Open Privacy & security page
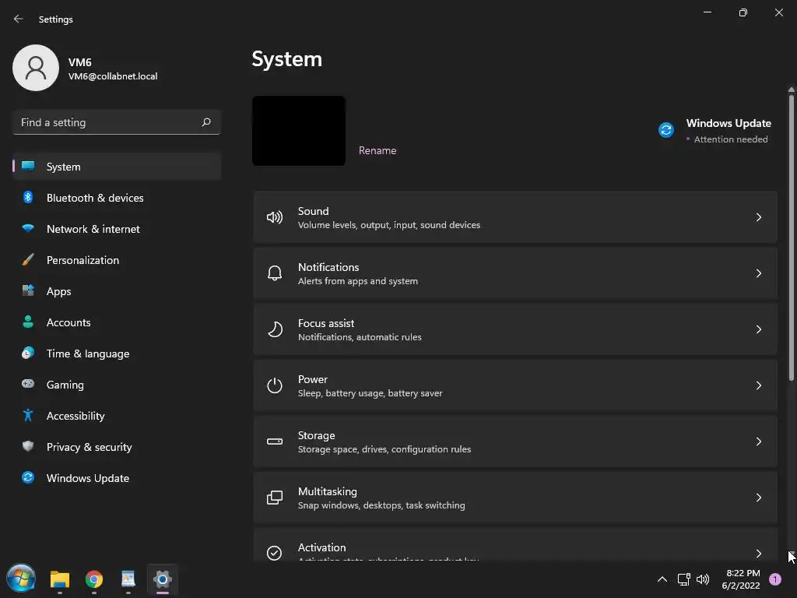The height and width of the screenshot is (598, 797). 117,446
